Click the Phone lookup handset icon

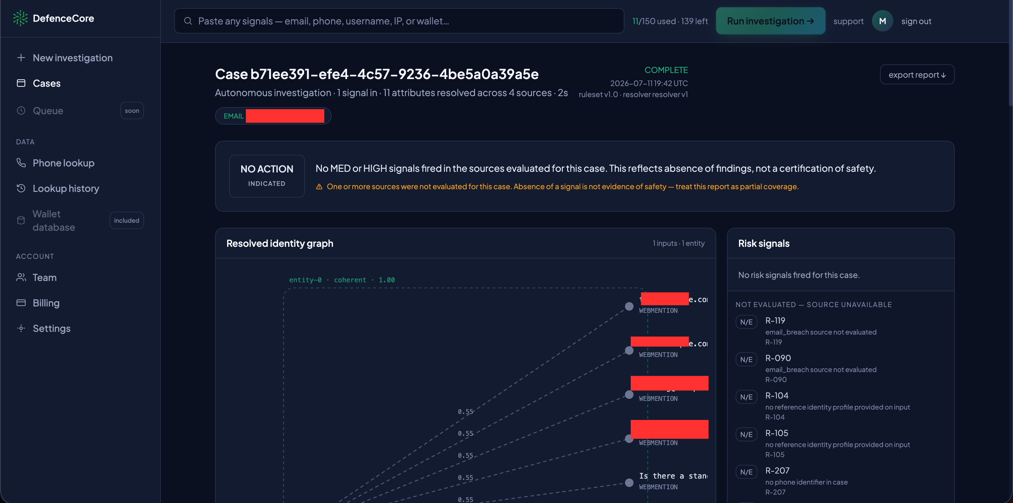[21, 163]
